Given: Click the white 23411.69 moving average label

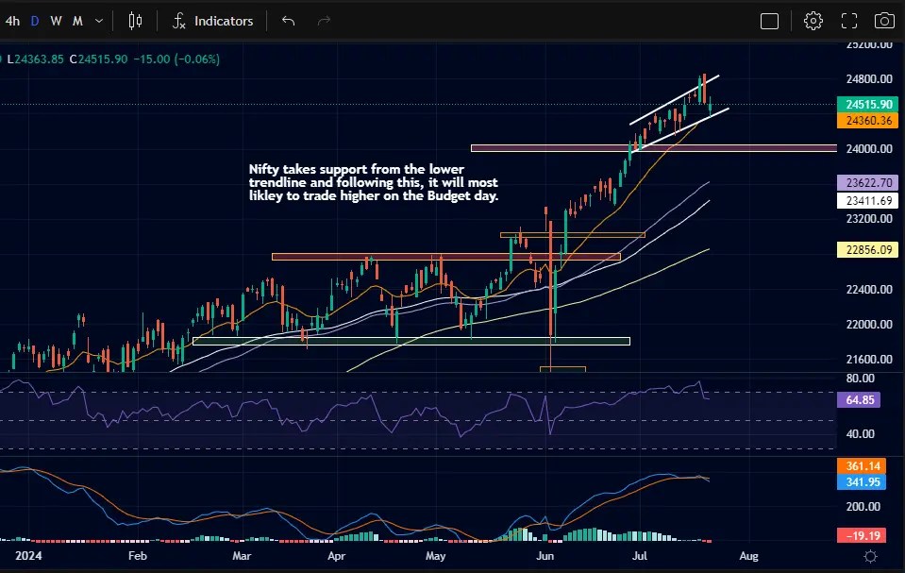Looking at the screenshot, I should [867, 201].
